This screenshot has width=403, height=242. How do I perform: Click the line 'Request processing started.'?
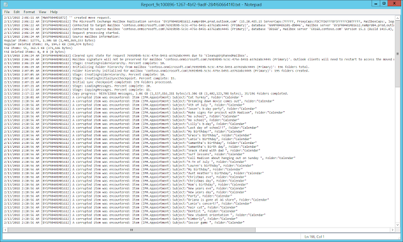coord(61,33)
